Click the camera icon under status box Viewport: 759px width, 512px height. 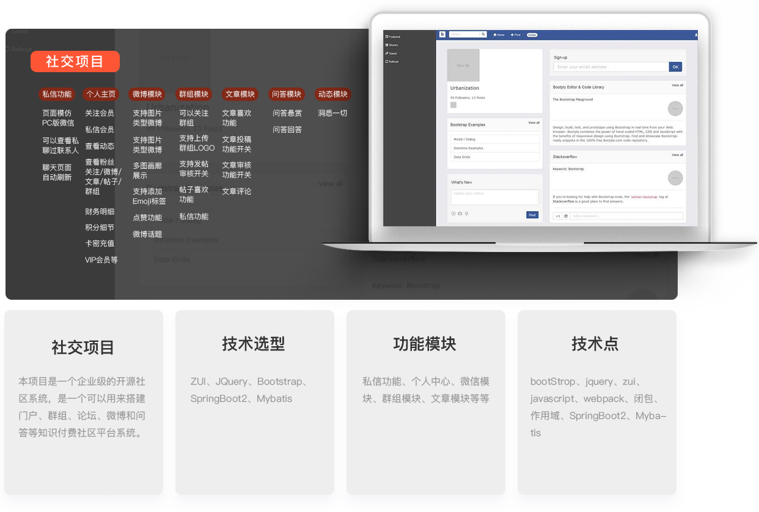[460, 213]
